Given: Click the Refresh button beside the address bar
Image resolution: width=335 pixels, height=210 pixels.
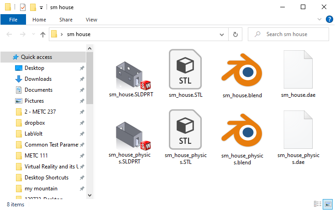Looking at the screenshot, I should [x=235, y=34].
